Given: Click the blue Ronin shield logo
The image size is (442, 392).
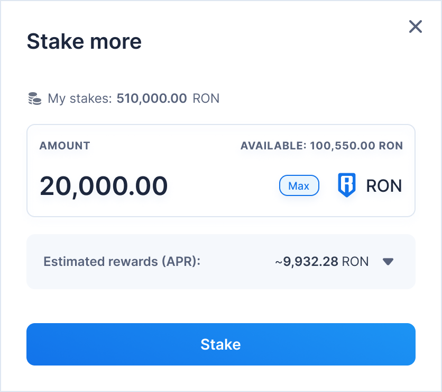Looking at the screenshot, I should 347,185.
